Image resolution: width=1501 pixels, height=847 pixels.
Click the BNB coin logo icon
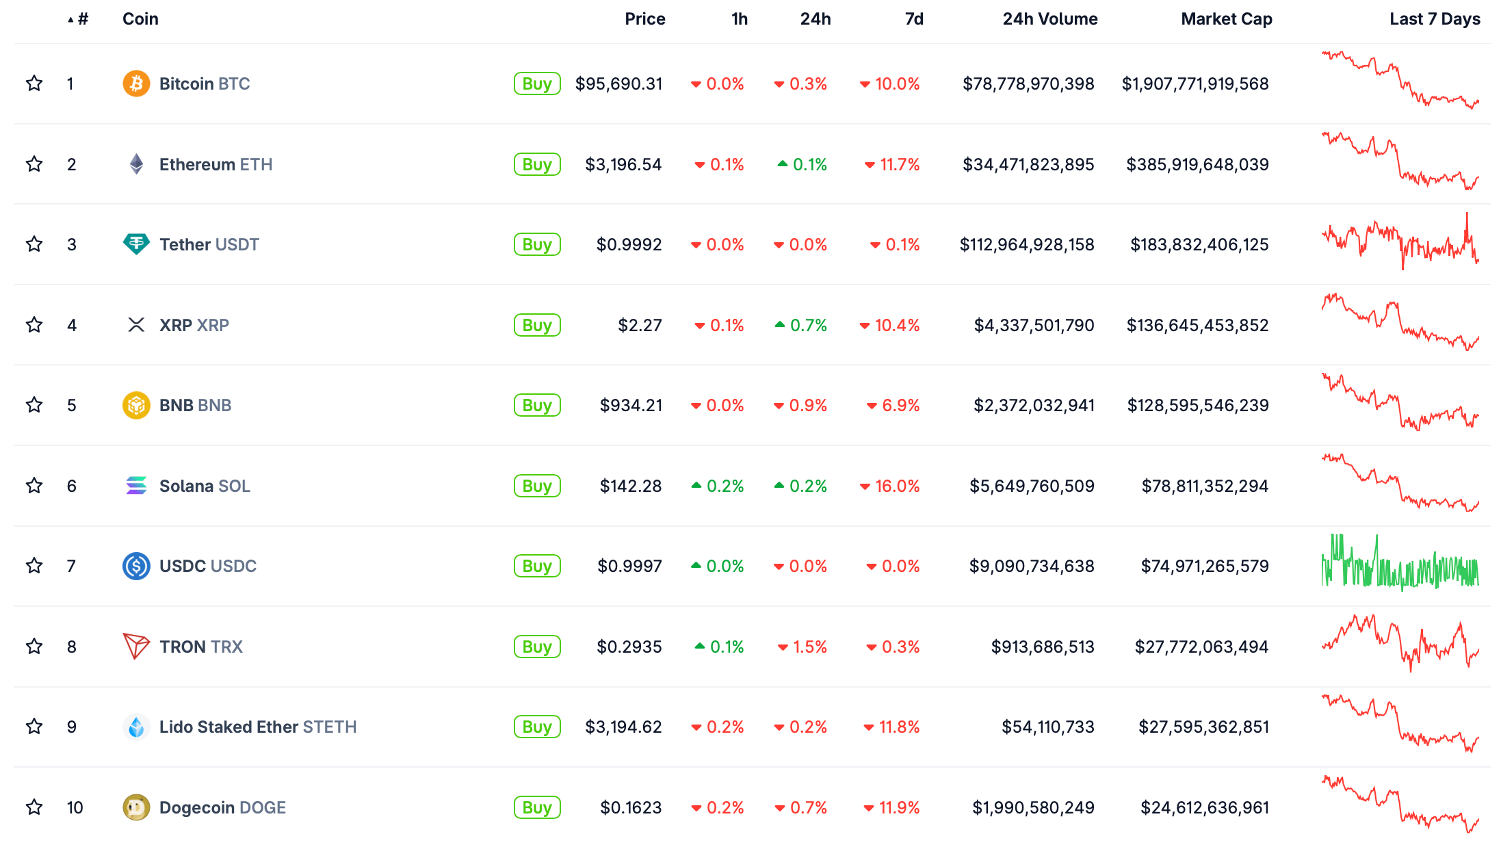pyautogui.click(x=136, y=405)
